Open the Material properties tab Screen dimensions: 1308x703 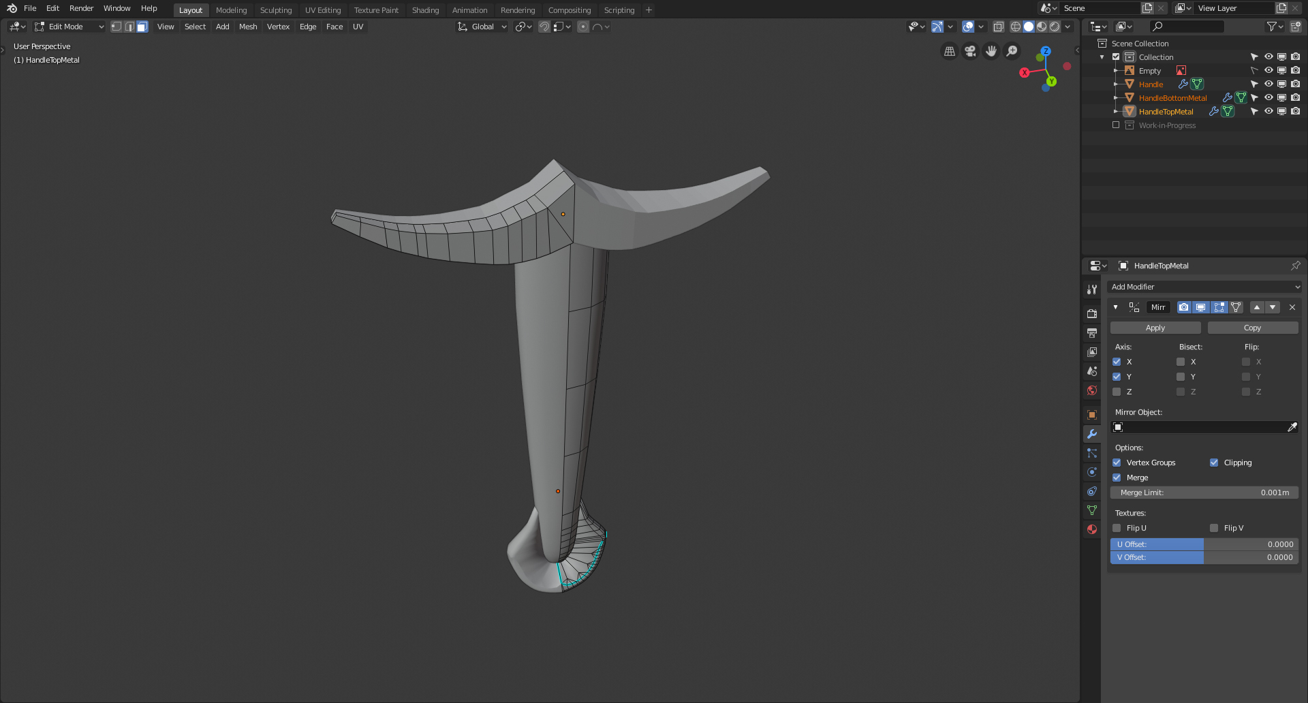pos(1092,529)
